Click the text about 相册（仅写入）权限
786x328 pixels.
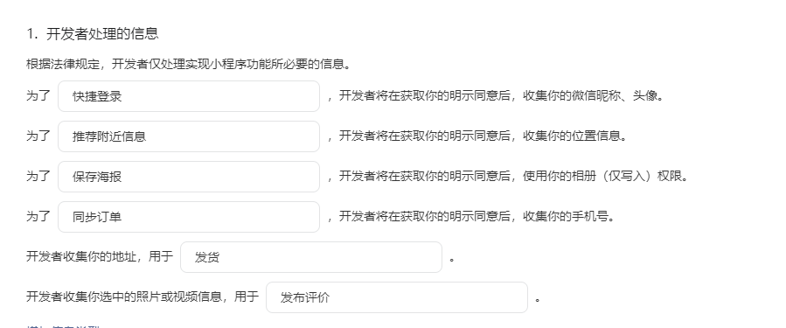508,176
